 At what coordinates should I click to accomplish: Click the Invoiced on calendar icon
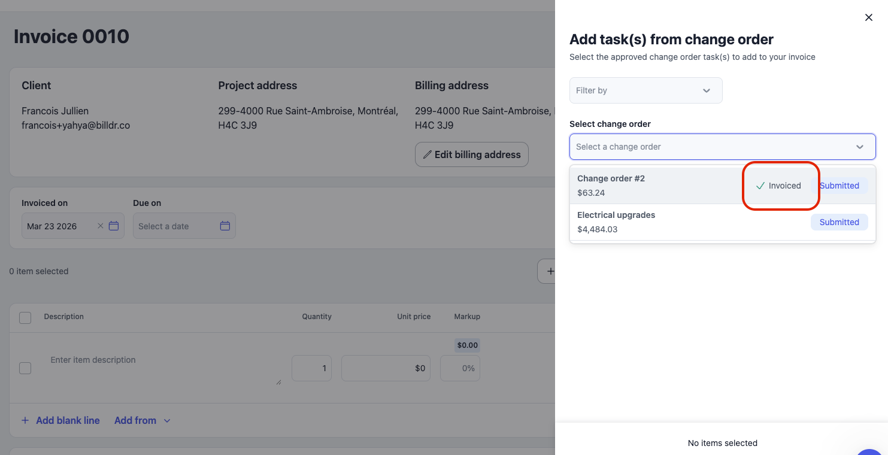coord(114,226)
